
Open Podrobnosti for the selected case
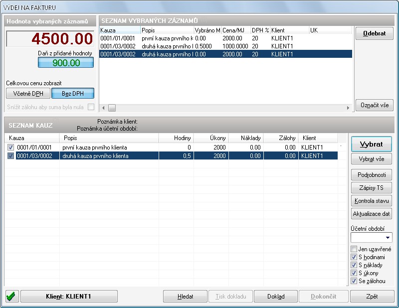(371, 175)
